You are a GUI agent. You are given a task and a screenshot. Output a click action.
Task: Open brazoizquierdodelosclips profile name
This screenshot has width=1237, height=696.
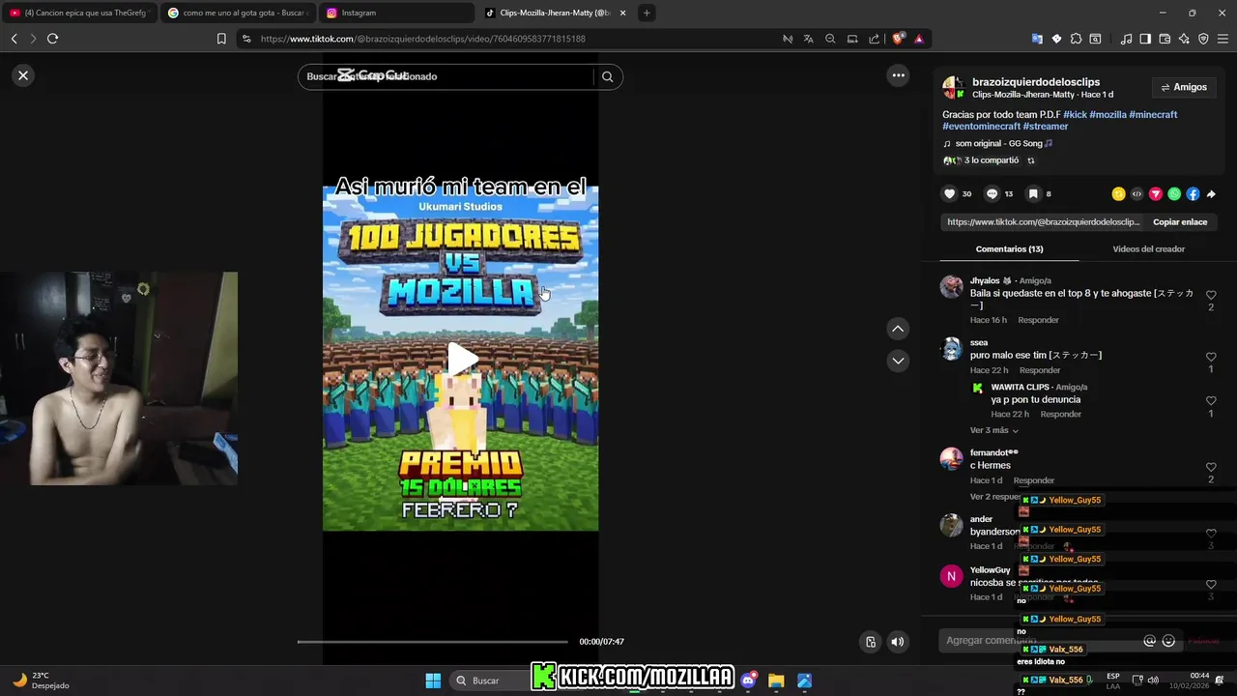pyautogui.click(x=1036, y=82)
